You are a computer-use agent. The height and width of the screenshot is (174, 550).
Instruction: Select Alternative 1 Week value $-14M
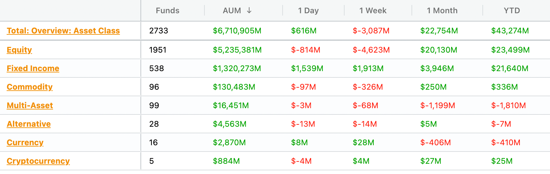[365, 124]
